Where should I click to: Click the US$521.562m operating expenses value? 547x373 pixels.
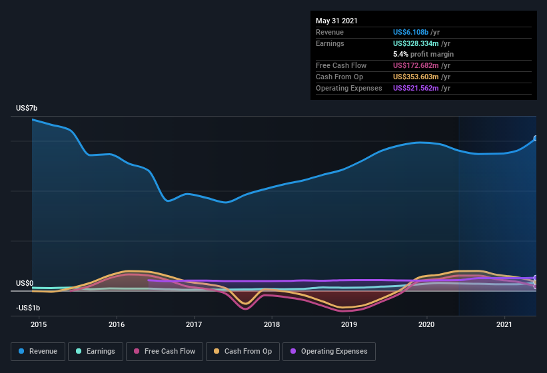(416, 88)
